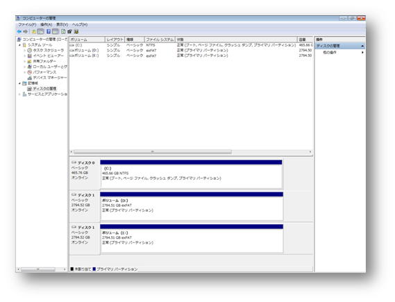
Task: Click the volume list scrollbar right arrow
Action: pyautogui.click(x=310, y=152)
